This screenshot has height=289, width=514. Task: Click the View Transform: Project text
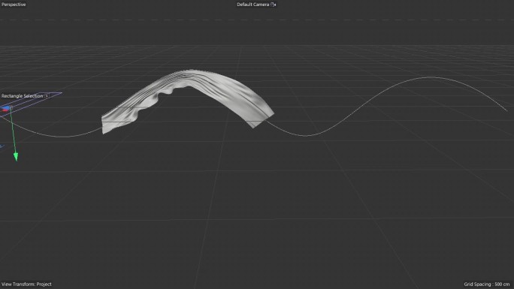tap(26, 284)
